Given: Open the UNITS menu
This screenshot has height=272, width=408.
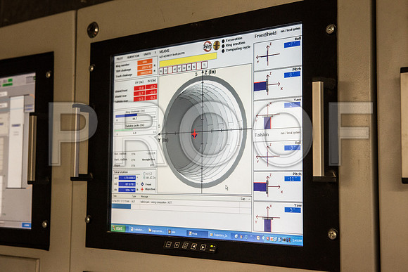Looking at the screenshot, I should coord(147,54).
